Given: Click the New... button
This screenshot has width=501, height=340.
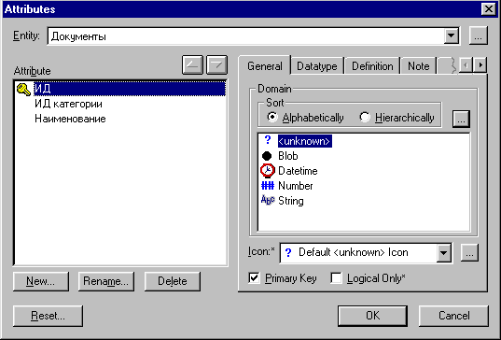Looking at the screenshot, I should click(40, 281).
